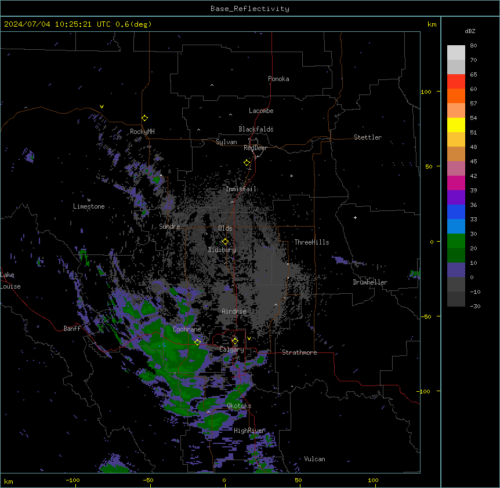The height and width of the screenshot is (488, 500).
Task: Click the Ponoka city label
Action: point(278,79)
